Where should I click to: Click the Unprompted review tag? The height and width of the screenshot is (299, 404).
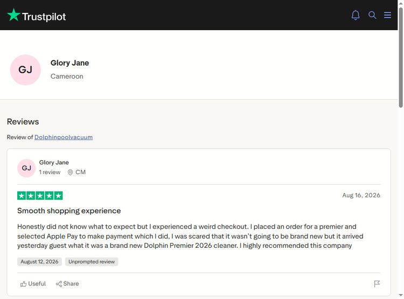point(92,262)
